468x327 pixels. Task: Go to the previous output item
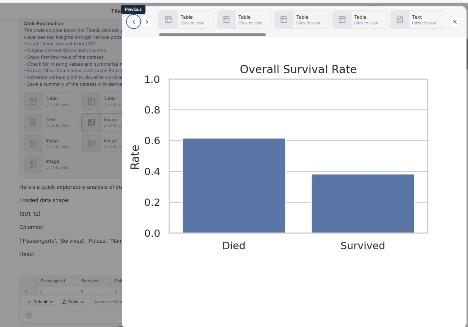[x=134, y=22]
